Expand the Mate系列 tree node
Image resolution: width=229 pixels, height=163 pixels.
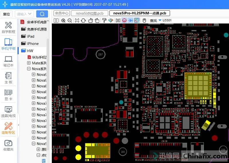[29, 63]
